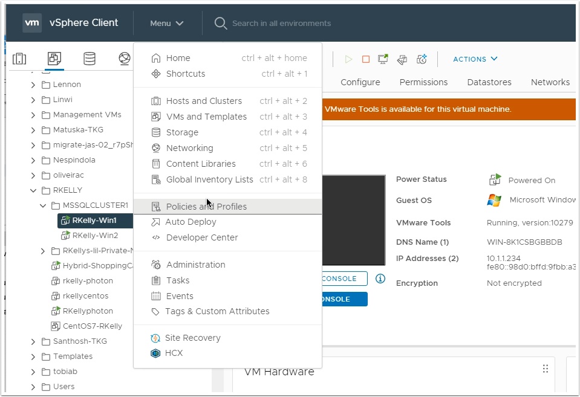Click the Edit Settings toolbar icon
Viewport: 580px width, 397px height.
coord(402,59)
